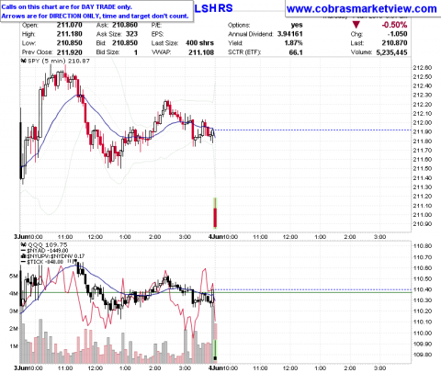This screenshot has height=373, width=441.
Task: Click the Volume value 5,235,445
Action: click(x=391, y=52)
